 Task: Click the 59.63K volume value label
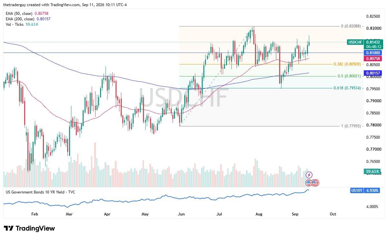point(373,172)
